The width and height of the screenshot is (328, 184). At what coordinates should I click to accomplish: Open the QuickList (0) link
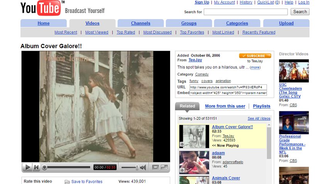(269, 2)
